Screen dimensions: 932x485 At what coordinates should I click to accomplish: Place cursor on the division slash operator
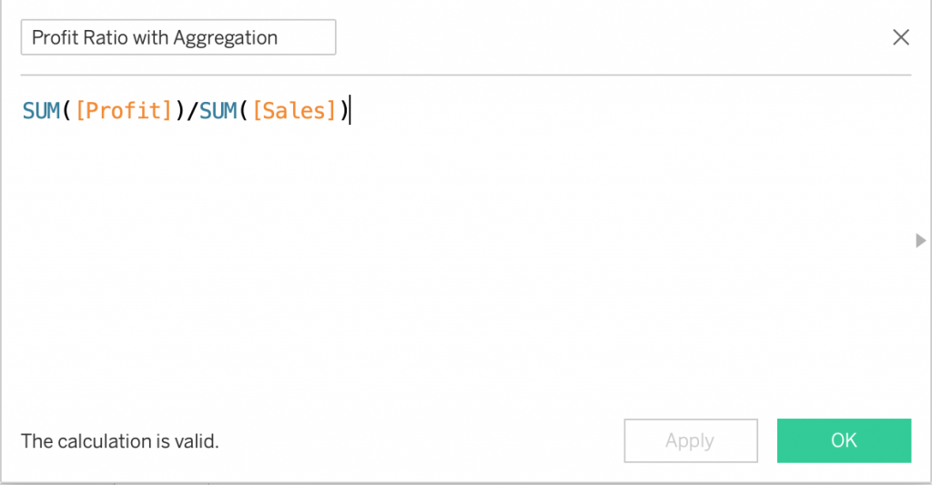click(x=191, y=111)
